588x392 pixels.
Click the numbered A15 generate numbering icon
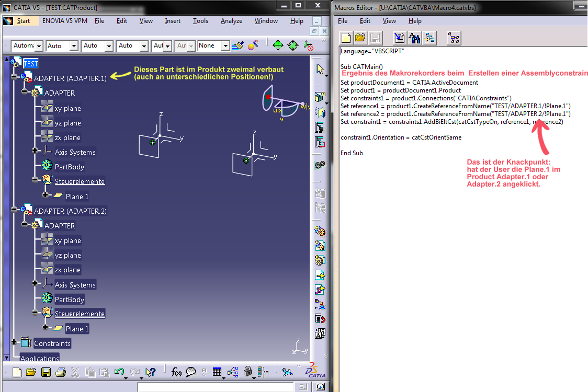click(320, 333)
